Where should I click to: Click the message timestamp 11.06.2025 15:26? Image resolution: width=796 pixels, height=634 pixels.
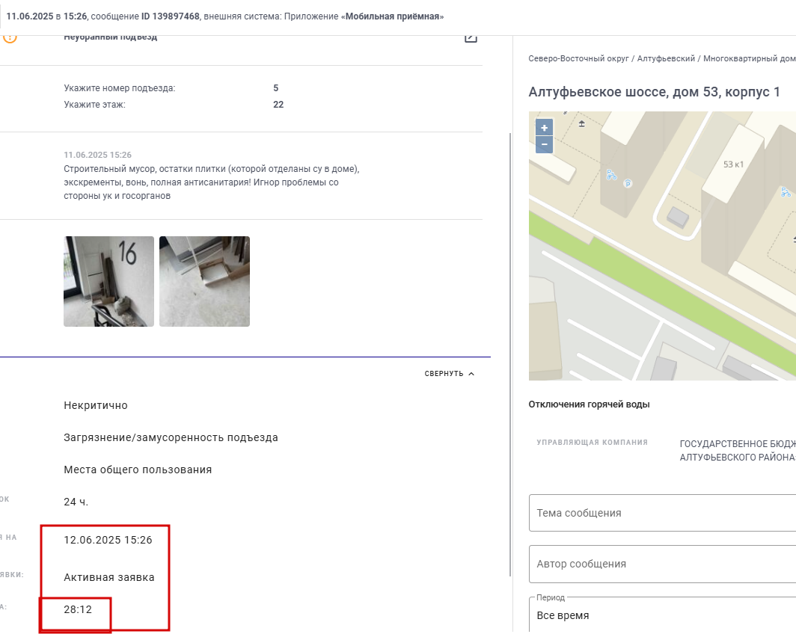click(x=97, y=155)
